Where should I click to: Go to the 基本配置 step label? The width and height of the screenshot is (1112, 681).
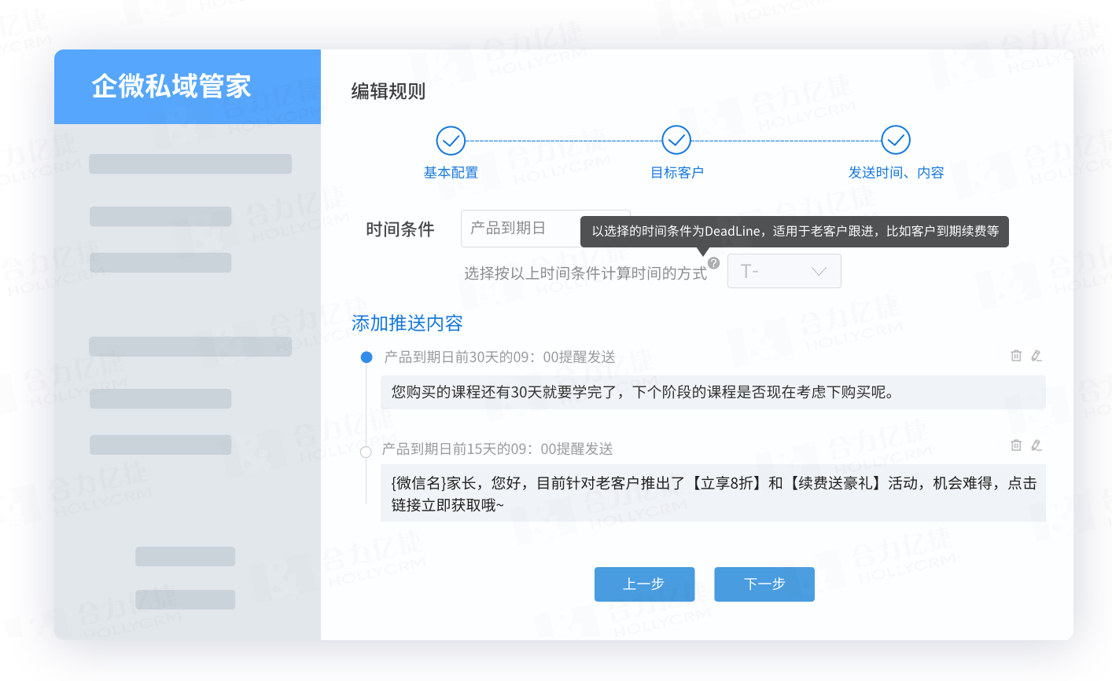[x=451, y=173]
